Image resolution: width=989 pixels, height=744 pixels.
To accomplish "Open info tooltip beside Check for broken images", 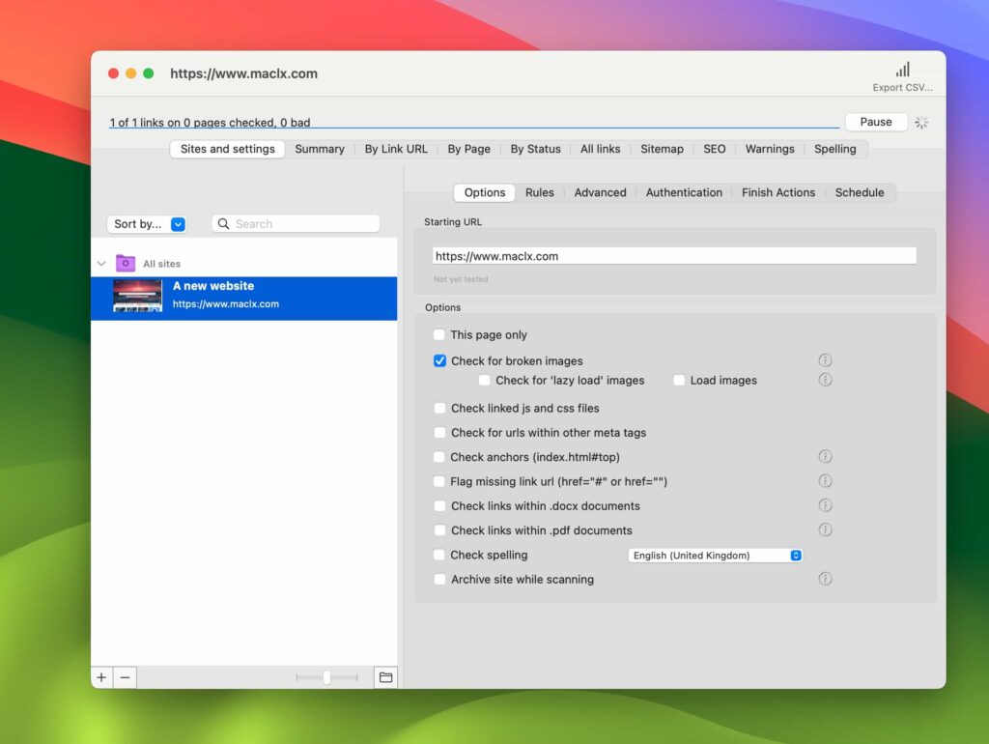I will point(826,360).
